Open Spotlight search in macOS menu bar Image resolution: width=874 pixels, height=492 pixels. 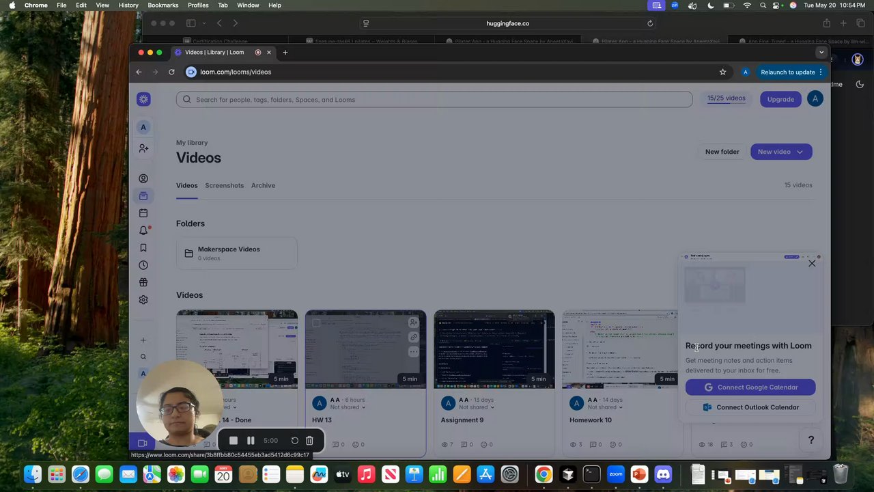coord(763,5)
